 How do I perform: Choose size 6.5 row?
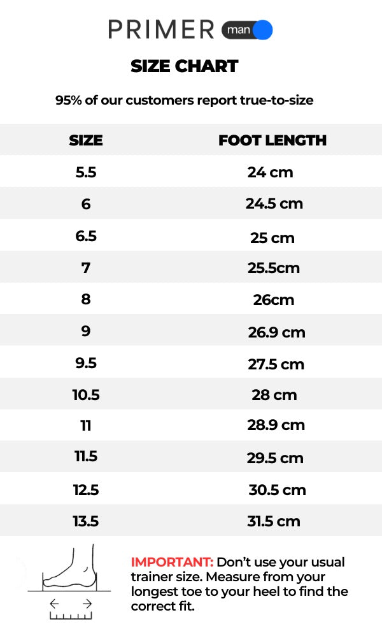[86, 236]
